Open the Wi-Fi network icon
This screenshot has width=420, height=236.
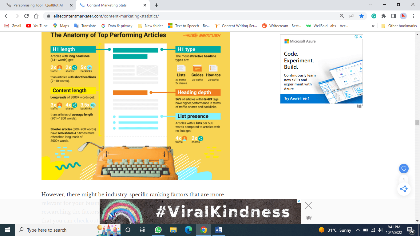tap(373, 230)
